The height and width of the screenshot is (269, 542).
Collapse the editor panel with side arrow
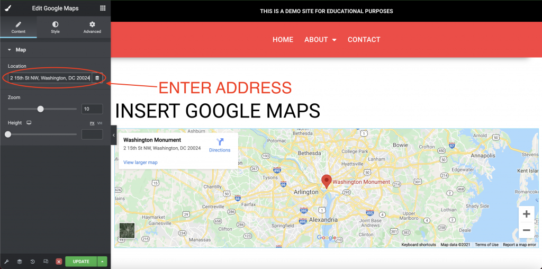pyautogui.click(x=114, y=135)
